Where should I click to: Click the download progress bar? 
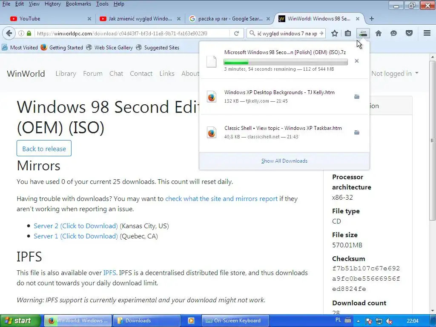[x=286, y=62]
